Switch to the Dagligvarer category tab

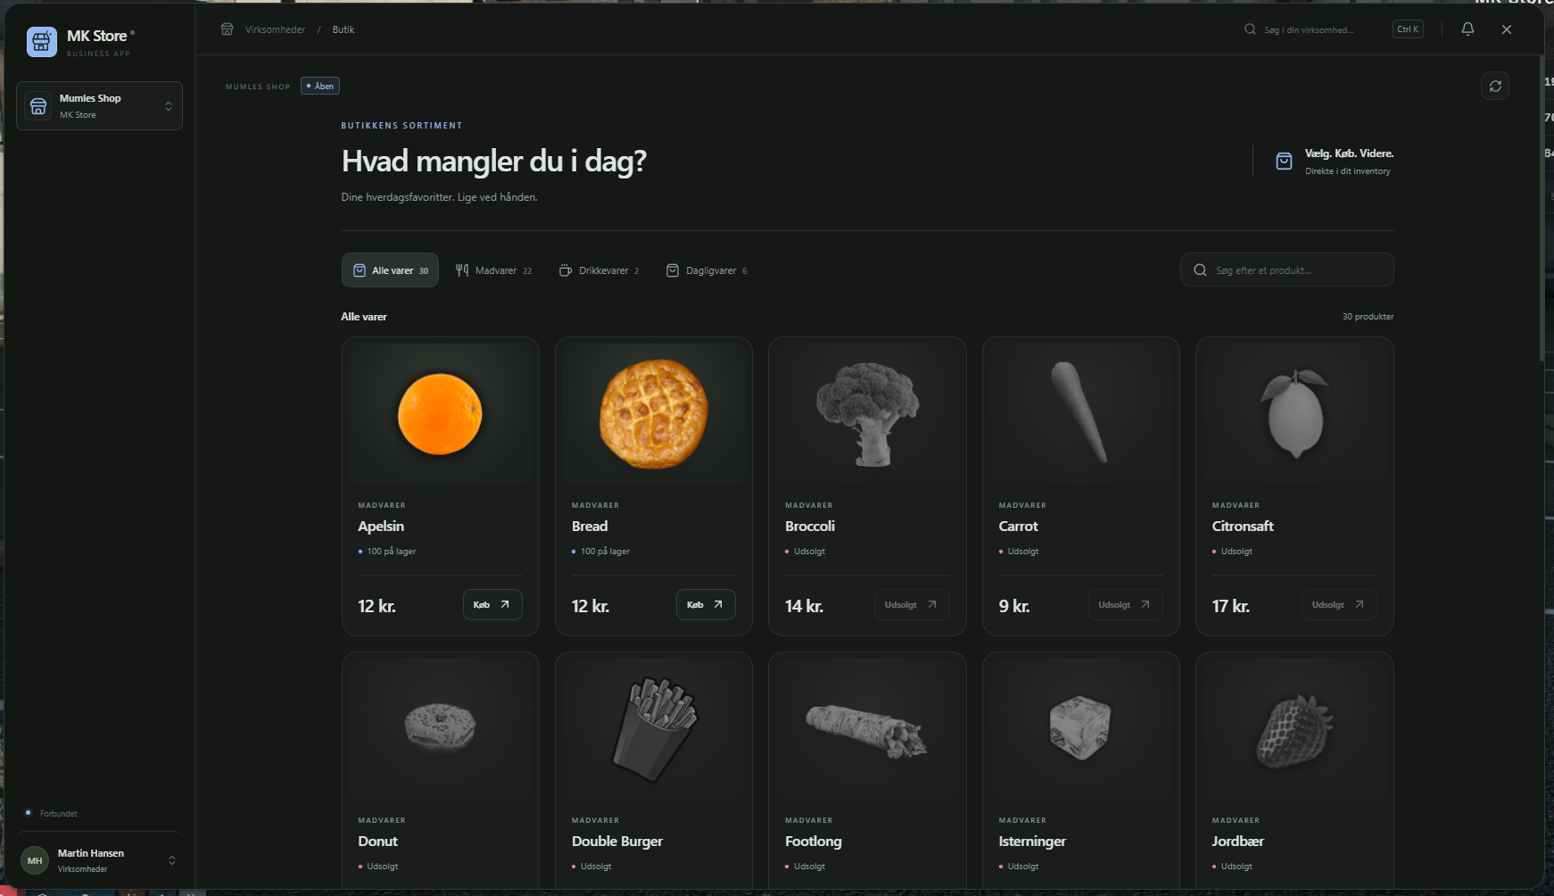[x=707, y=270]
